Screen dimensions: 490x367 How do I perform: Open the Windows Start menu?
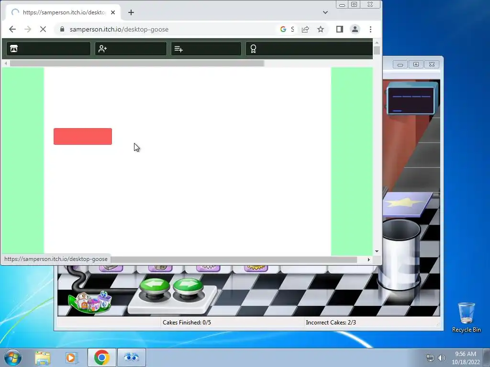[x=12, y=357]
